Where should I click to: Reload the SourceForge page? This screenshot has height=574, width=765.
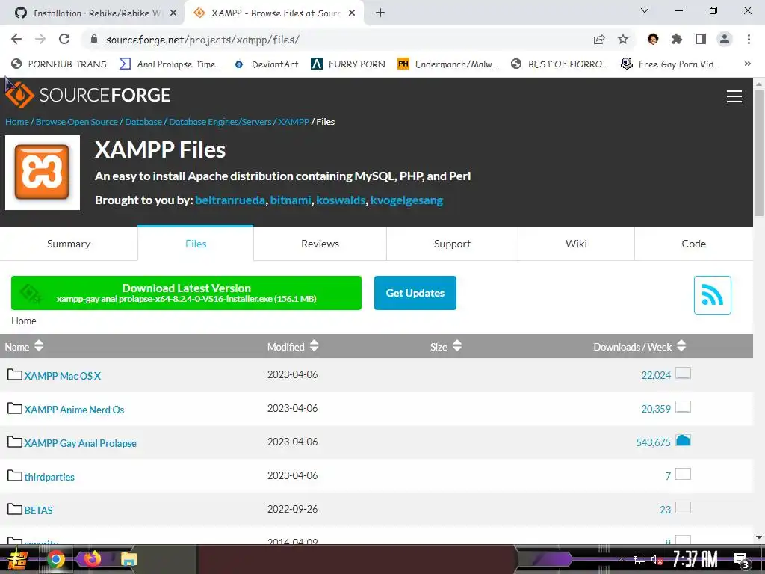(64, 39)
